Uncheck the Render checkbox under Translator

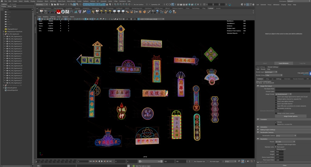pyautogui.click(x=276, y=122)
